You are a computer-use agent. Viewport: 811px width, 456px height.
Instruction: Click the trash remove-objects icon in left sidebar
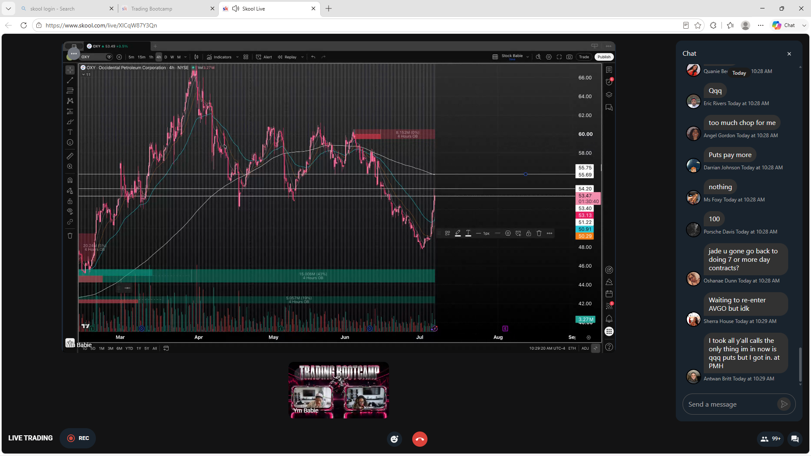click(70, 236)
